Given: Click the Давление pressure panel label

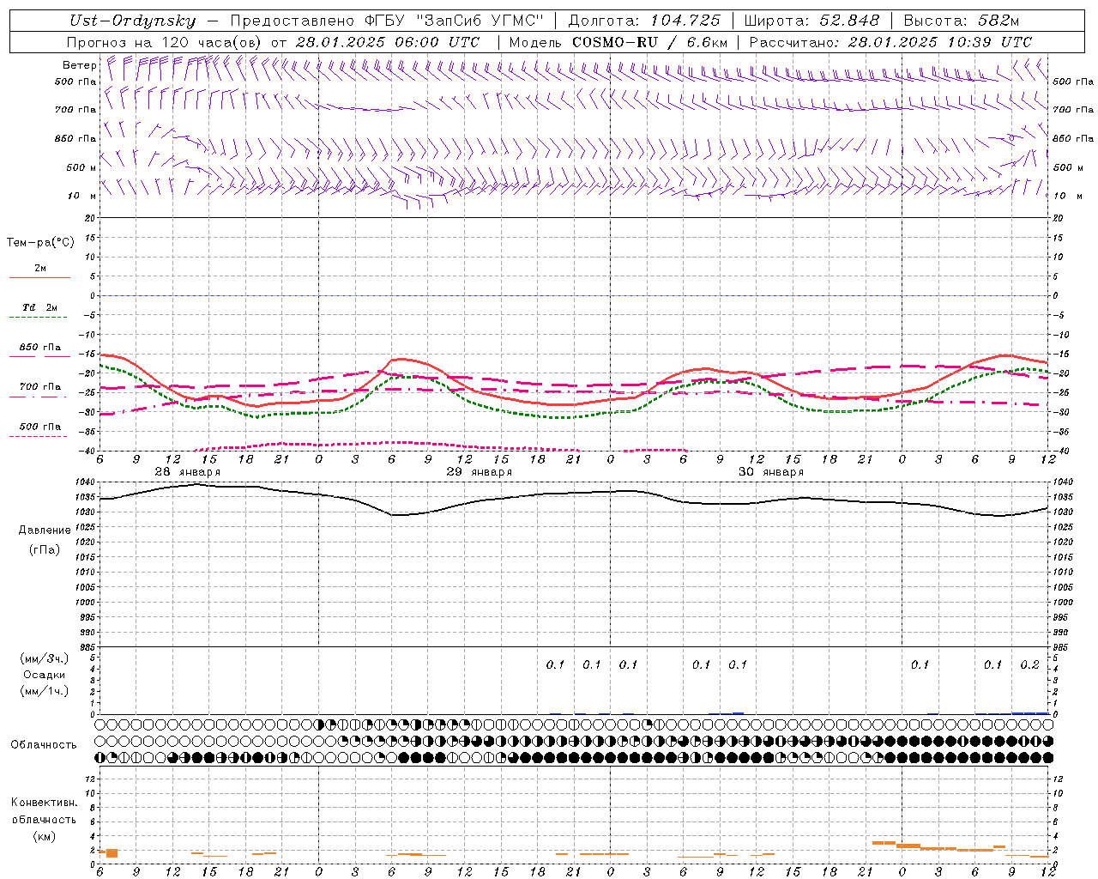Looking at the screenshot, I should pyautogui.click(x=45, y=530).
